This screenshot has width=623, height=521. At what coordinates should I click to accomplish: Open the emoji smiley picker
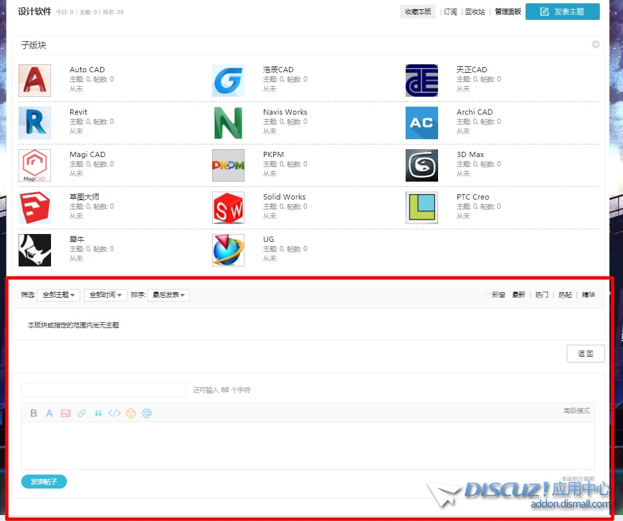131,414
